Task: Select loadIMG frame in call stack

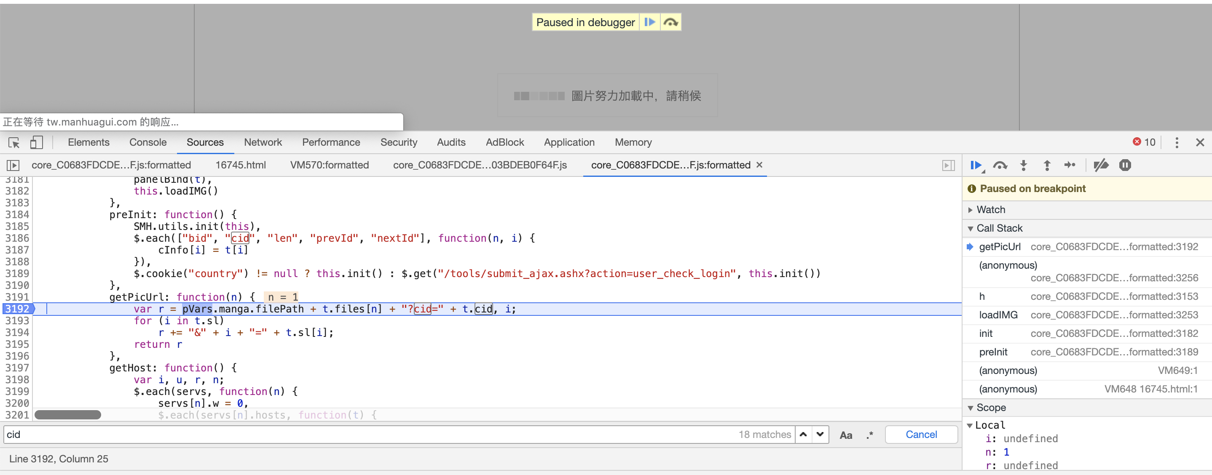Action: click(x=998, y=315)
